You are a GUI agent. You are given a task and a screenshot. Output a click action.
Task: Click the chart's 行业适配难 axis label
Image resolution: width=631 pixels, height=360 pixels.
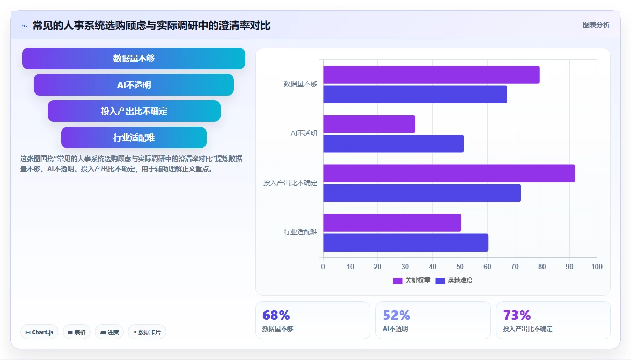[x=300, y=232]
